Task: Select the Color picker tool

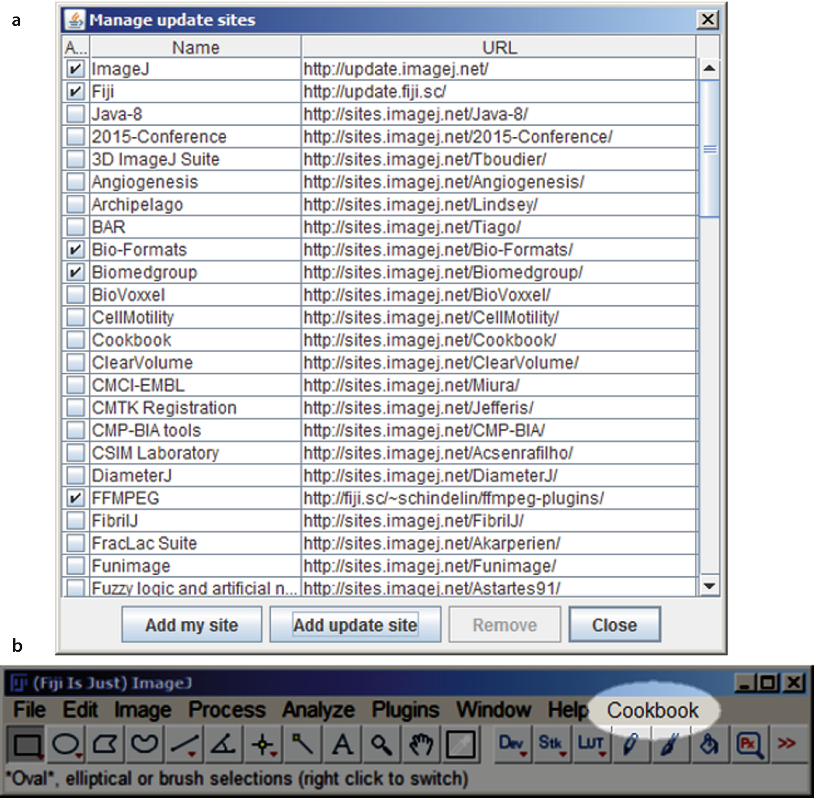Action: click(460, 744)
